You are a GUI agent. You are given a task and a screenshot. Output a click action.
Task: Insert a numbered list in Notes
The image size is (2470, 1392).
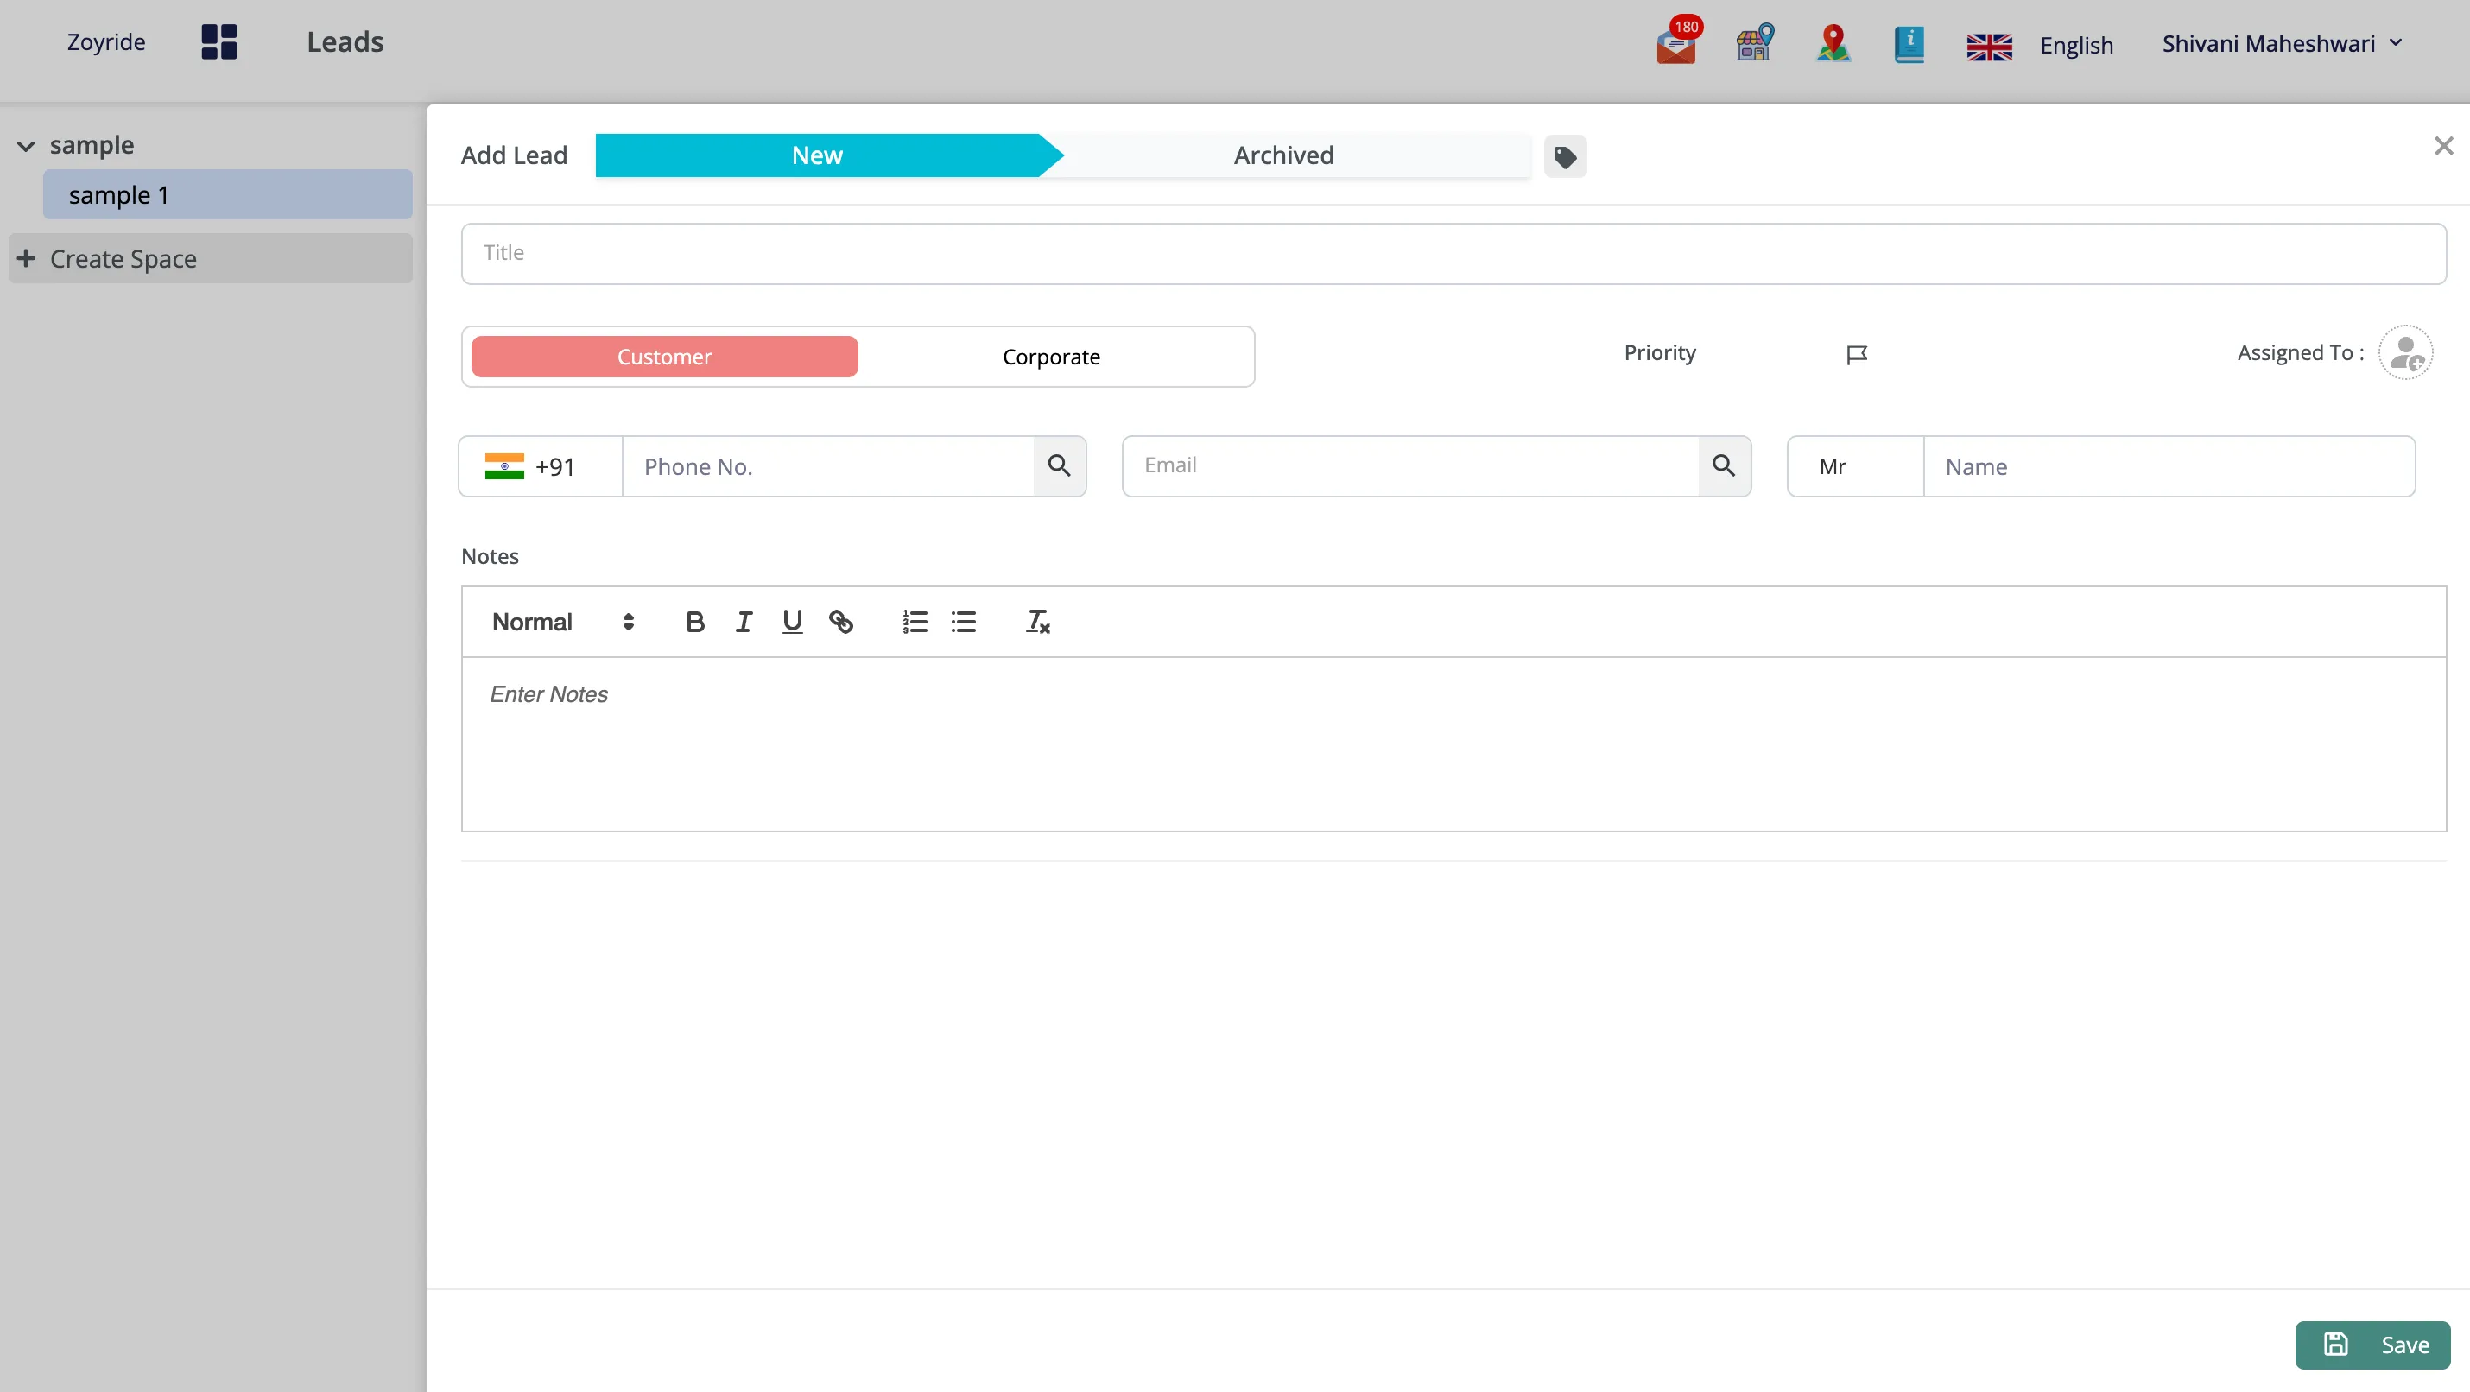[x=915, y=623]
